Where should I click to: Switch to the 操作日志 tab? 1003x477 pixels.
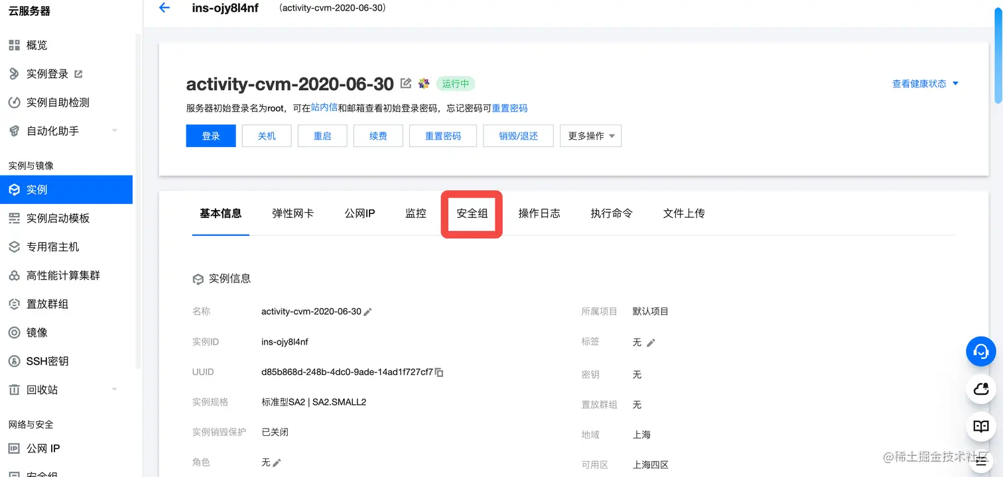[x=539, y=213]
